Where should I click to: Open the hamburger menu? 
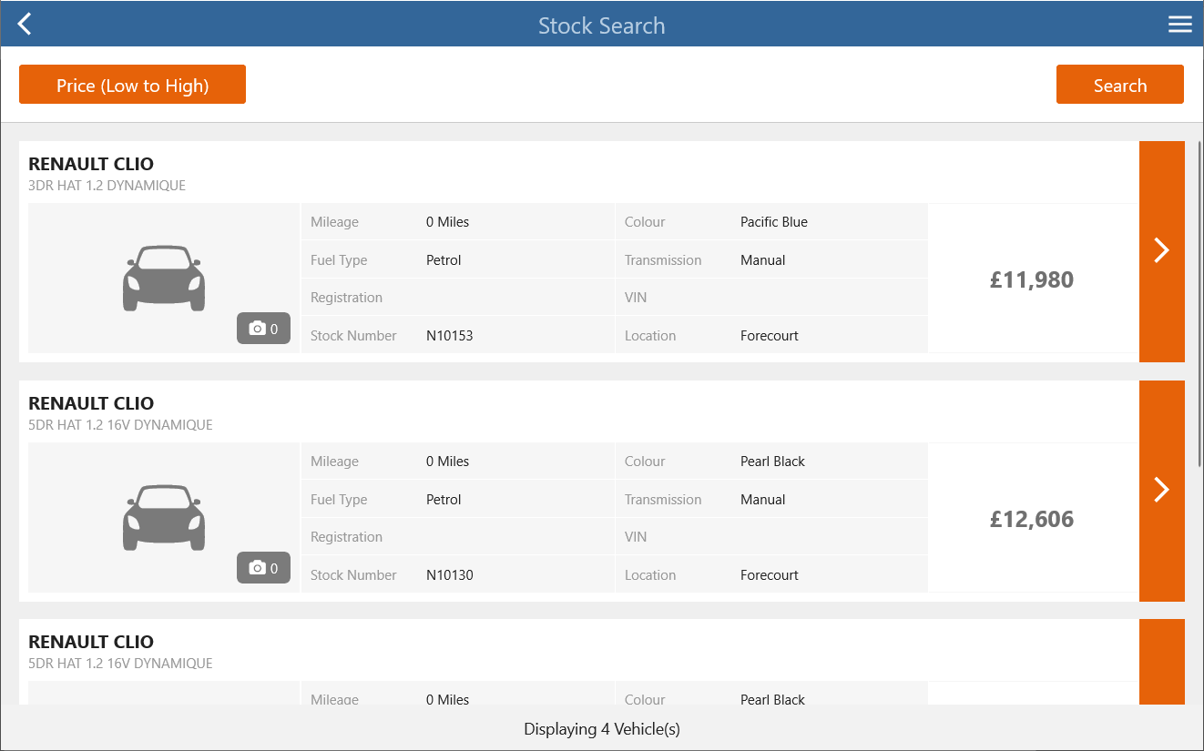point(1179,25)
